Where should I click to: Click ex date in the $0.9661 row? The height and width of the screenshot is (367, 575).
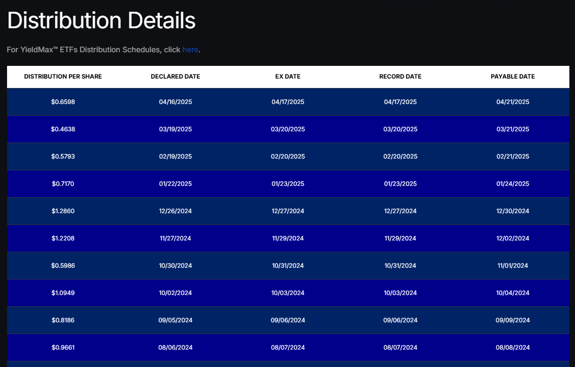[288, 347]
